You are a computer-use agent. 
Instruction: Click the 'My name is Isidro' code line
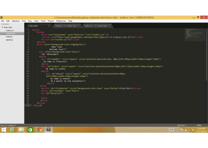56,69
